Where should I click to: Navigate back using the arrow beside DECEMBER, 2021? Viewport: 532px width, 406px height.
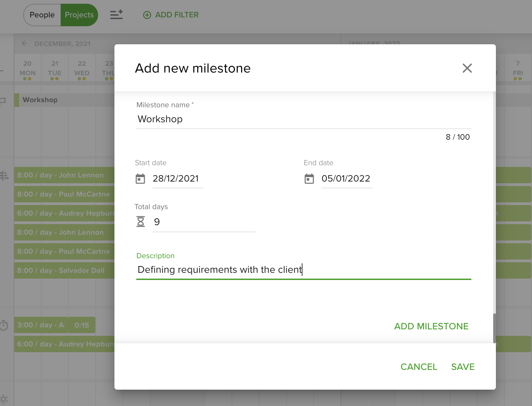24,43
